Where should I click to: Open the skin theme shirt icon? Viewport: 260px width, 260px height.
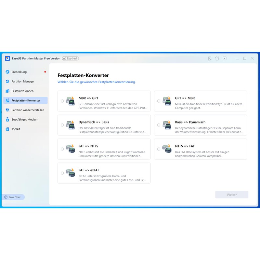(217, 58)
